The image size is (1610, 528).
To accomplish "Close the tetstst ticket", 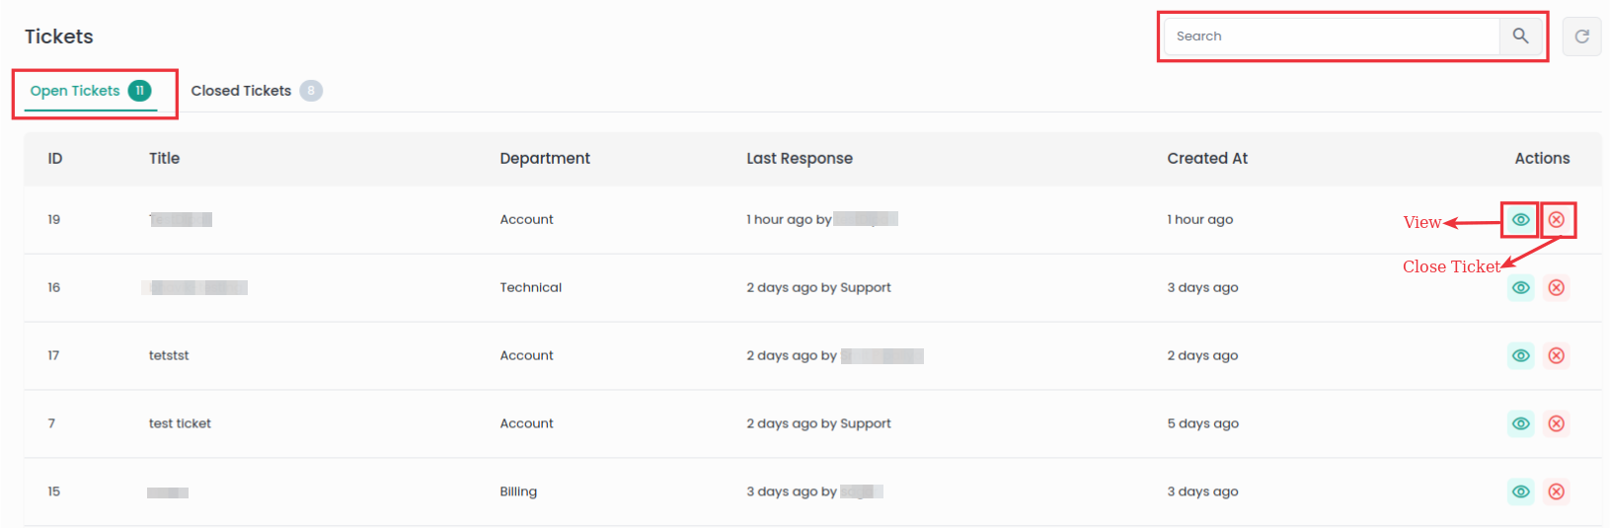I will coord(1556,356).
